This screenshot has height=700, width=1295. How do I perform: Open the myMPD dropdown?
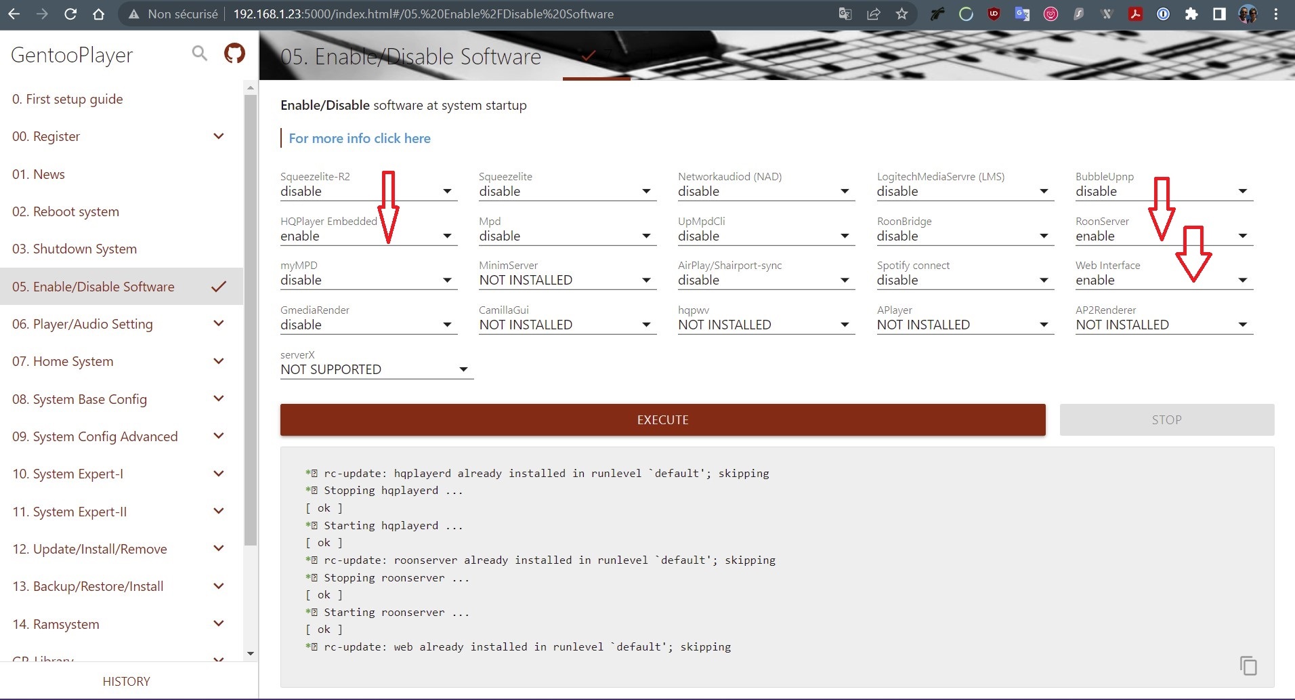368,280
